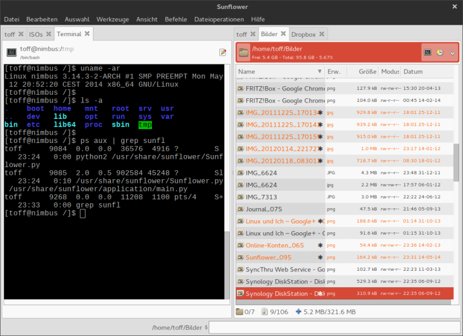
Task: Sort file list by Modus column
Action: coord(390,72)
